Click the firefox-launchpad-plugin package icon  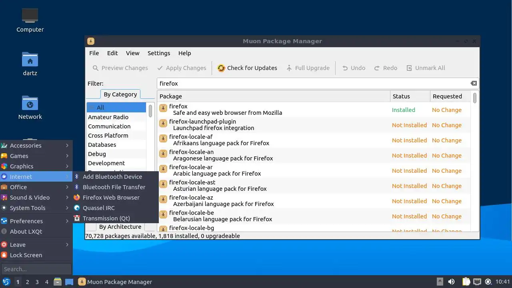[x=163, y=123]
